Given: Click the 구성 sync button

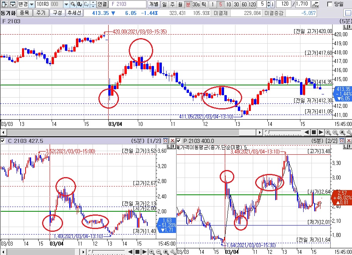Looking at the screenshot, I should tap(57, 13).
